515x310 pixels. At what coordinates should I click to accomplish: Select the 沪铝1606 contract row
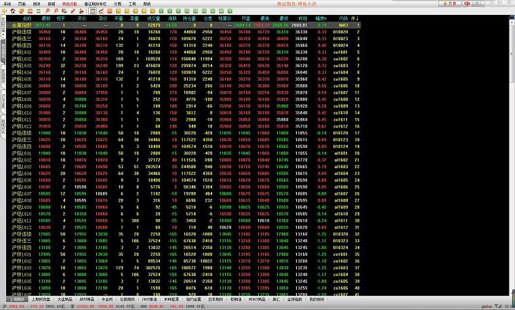pyautogui.click(x=183, y=187)
